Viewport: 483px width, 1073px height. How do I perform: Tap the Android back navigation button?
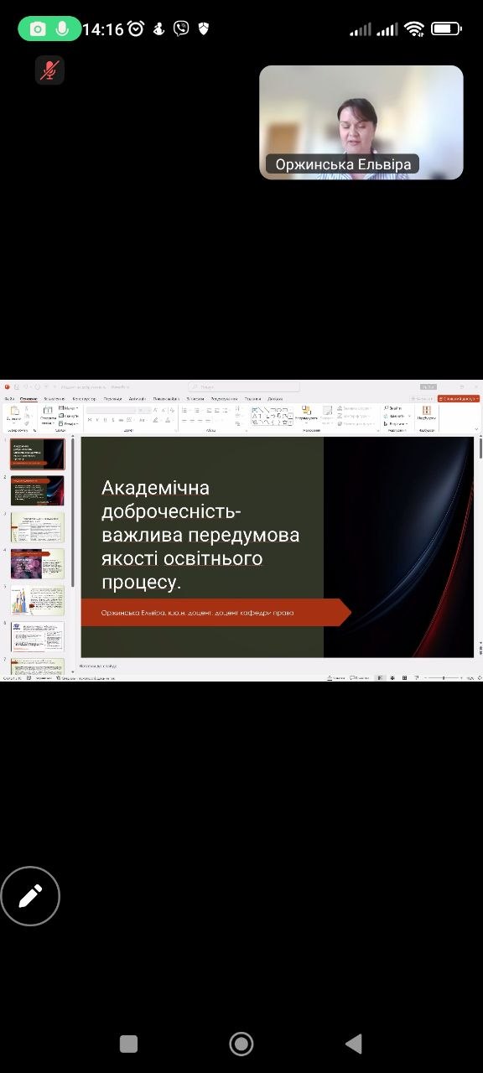pos(354,1043)
